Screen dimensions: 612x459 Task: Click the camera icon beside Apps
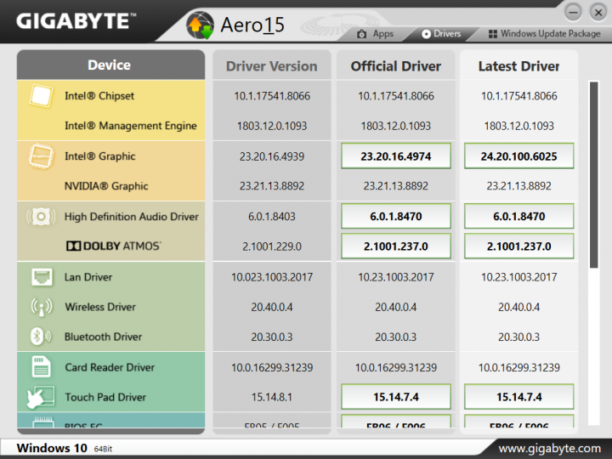tap(362, 34)
